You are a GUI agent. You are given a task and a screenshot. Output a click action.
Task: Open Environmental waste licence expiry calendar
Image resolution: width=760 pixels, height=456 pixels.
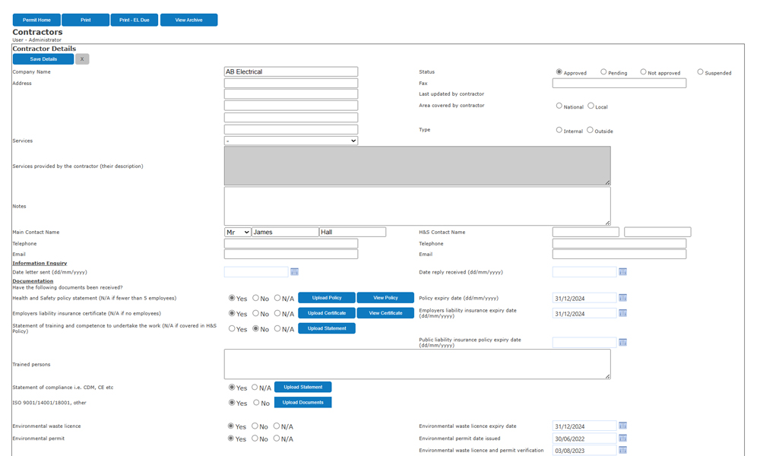pyautogui.click(x=622, y=426)
